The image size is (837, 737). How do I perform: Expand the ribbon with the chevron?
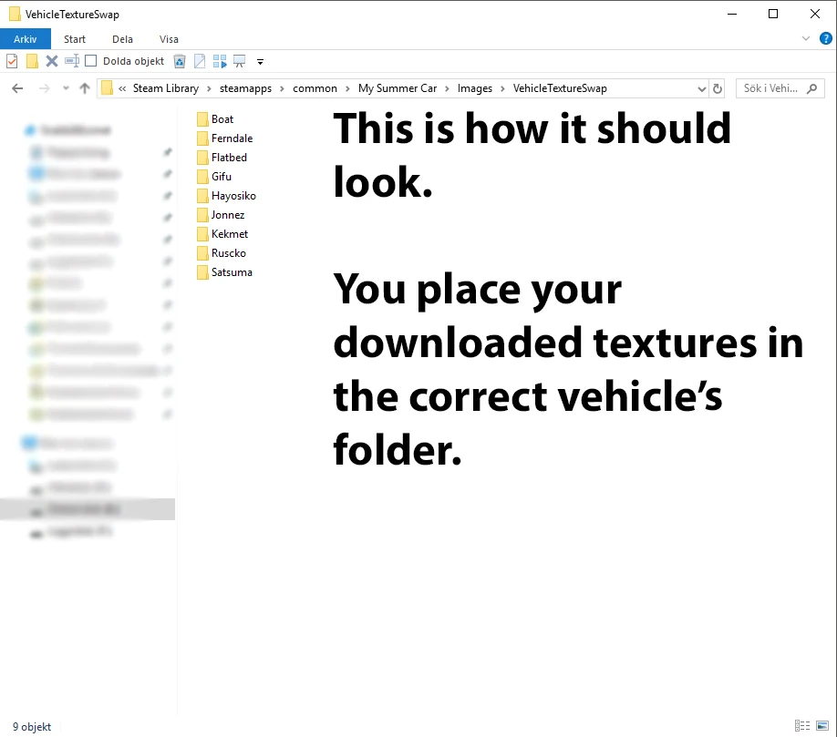click(805, 39)
